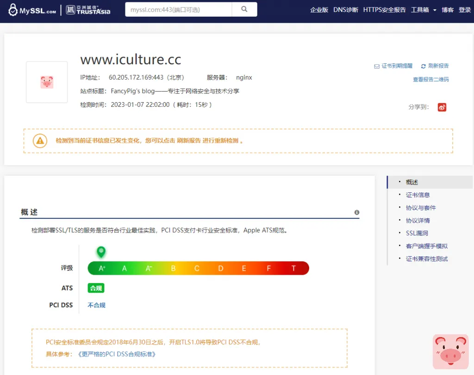Click the orange warning triangle icon
This screenshot has height=375, width=474.
pos(40,141)
